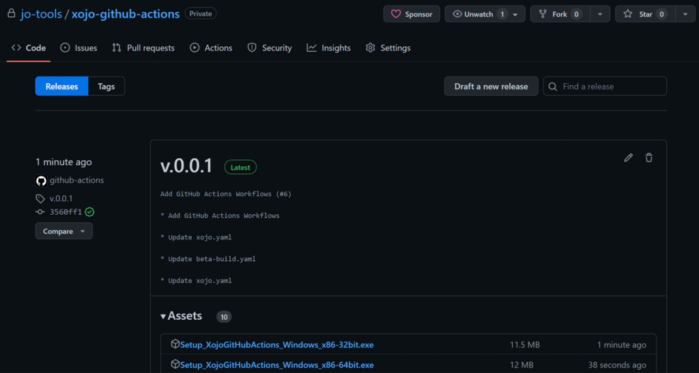The height and width of the screenshot is (373, 699).
Task: Open the Security tab
Action: point(270,48)
